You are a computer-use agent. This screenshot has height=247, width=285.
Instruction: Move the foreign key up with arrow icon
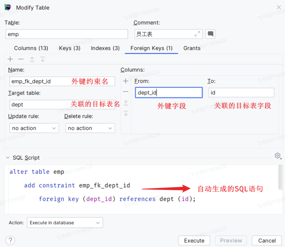[x=32, y=59]
